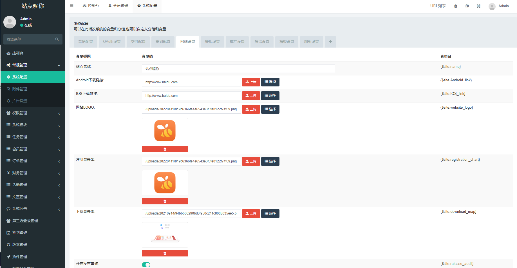The image size is (517, 268).
Task: Toggle the release audit switch
Action: (146, 265)
